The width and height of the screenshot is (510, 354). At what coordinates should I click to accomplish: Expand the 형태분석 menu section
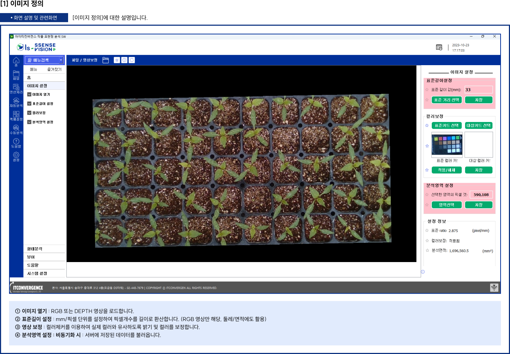44,249
